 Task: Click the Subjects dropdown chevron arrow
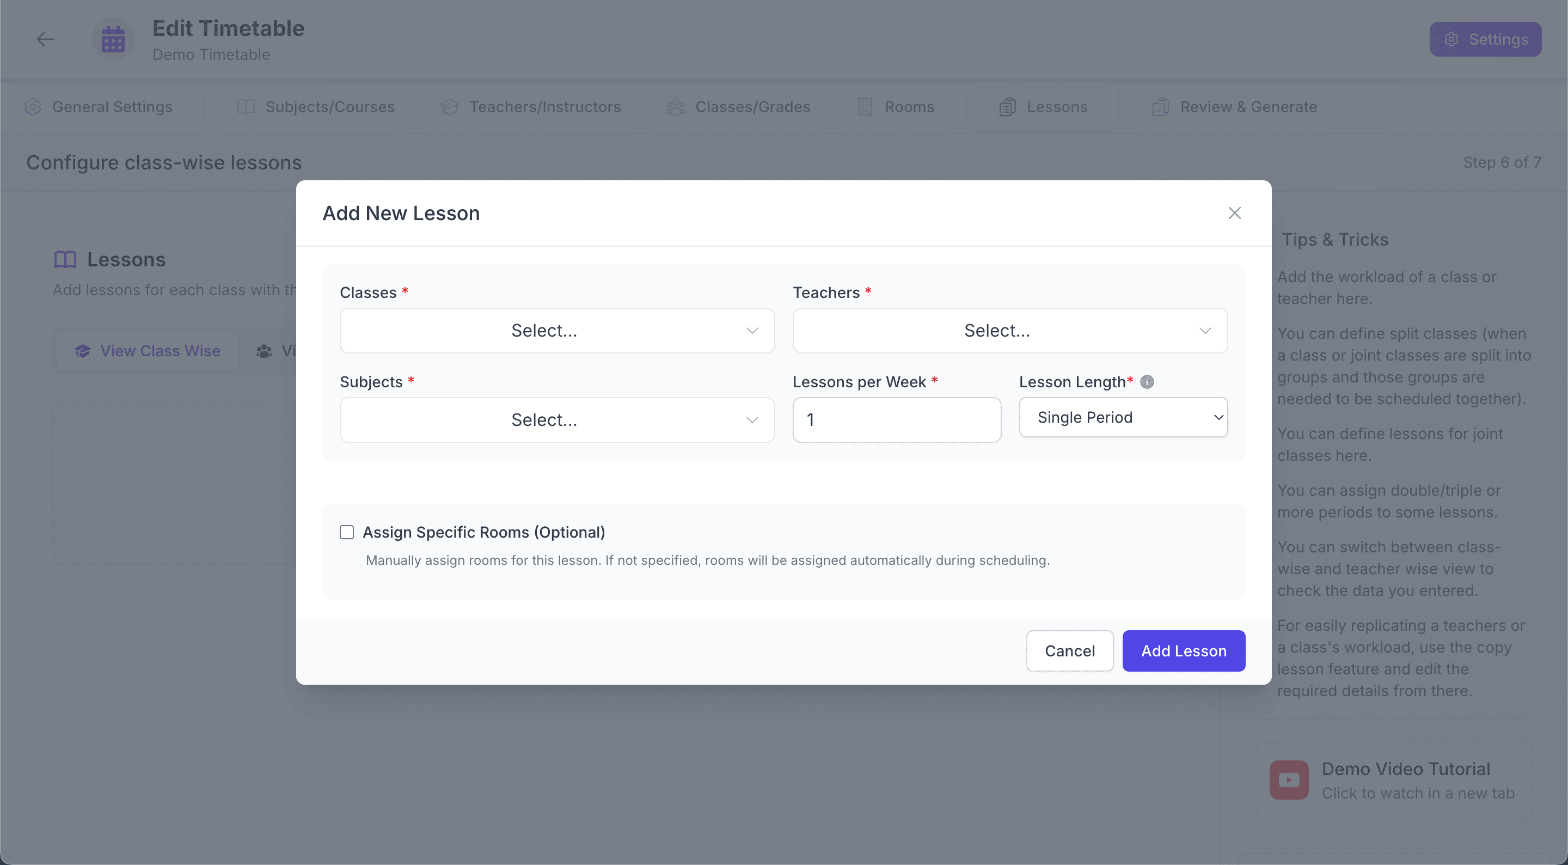click(x=752, y=420)
